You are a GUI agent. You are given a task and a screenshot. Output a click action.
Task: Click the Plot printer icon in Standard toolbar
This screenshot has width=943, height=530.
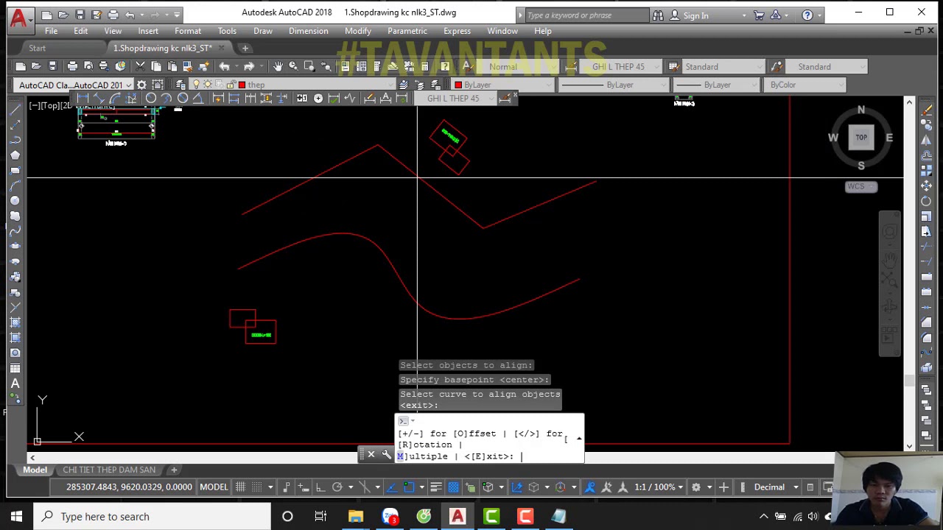point(73,67)
